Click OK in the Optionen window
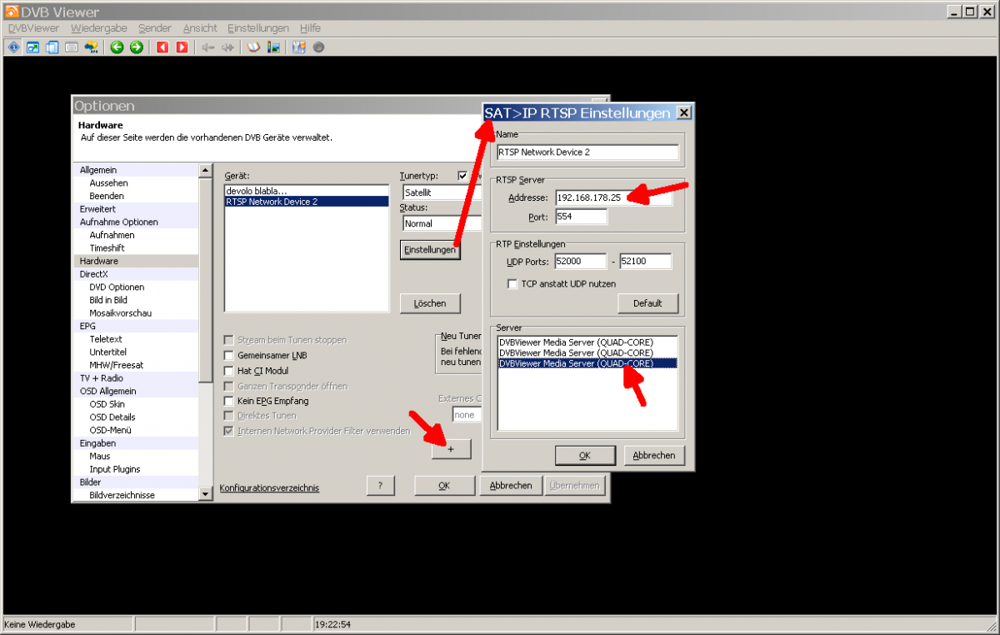This screenshot has width=1000, height=635. click(x=444, y=486)
